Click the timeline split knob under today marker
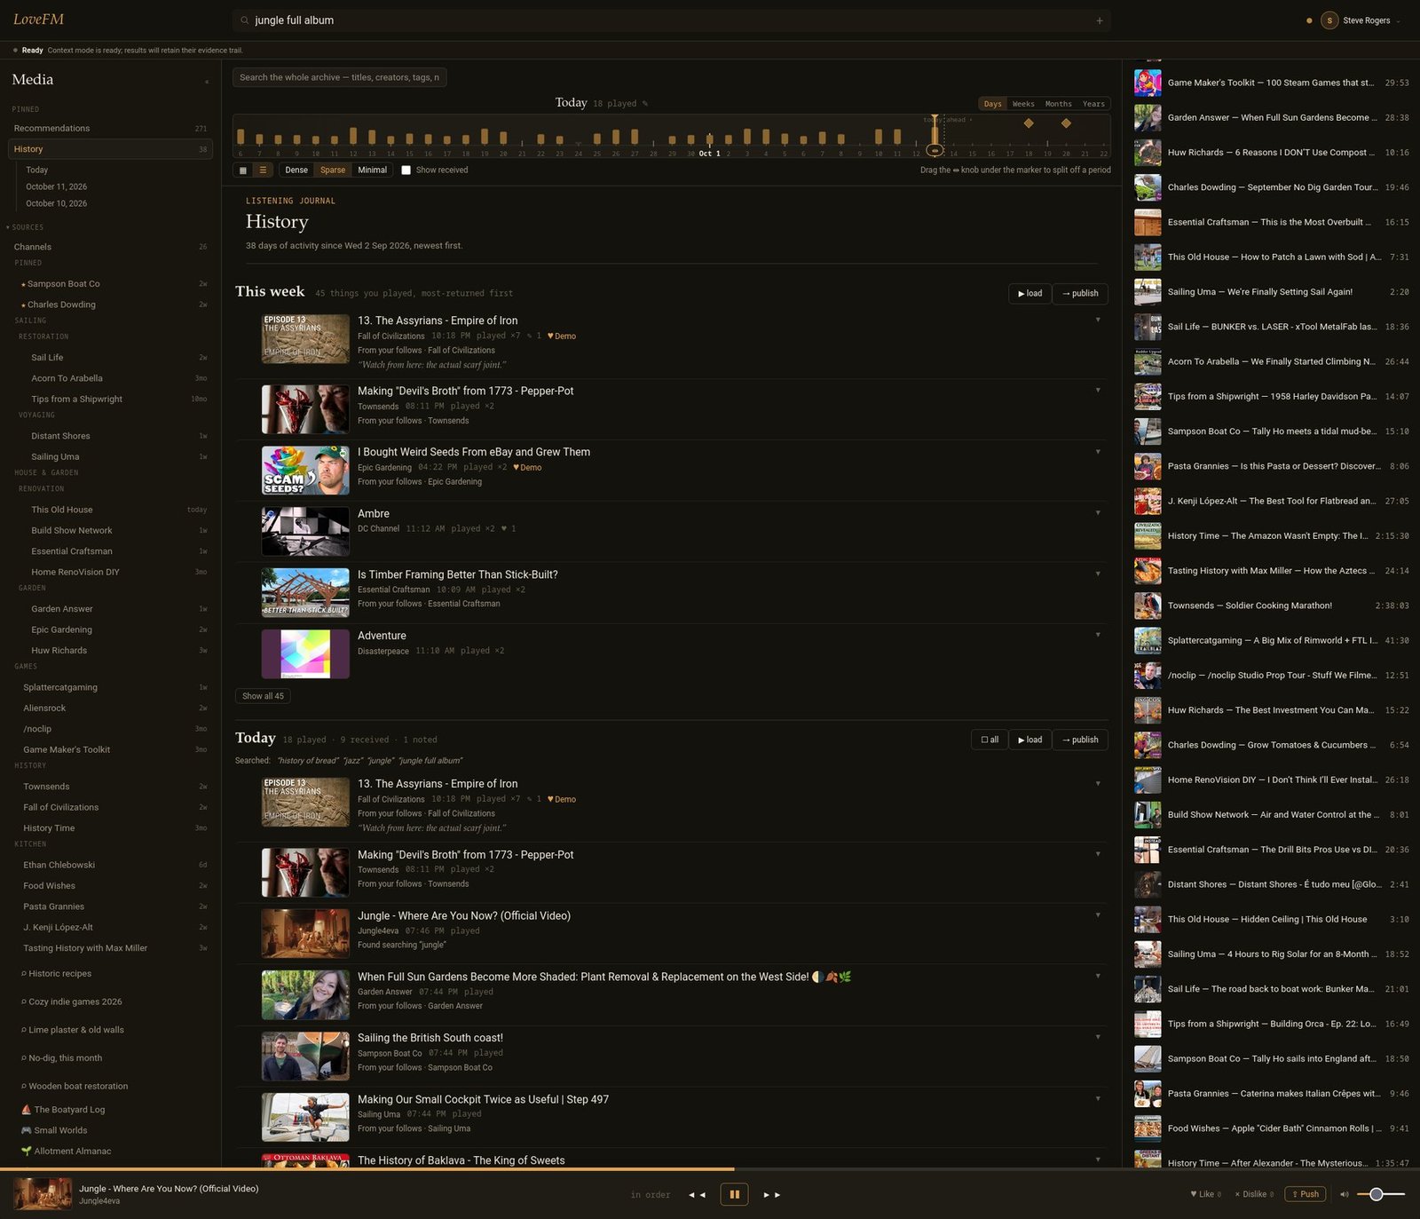This screenshot has width=1420, height=1219. 934,151
